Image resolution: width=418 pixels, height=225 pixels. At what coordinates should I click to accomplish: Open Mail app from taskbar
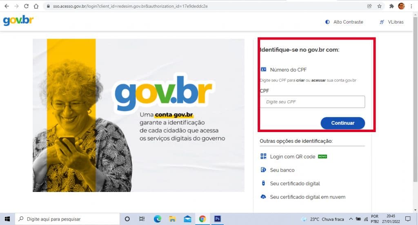click(187, 219)
